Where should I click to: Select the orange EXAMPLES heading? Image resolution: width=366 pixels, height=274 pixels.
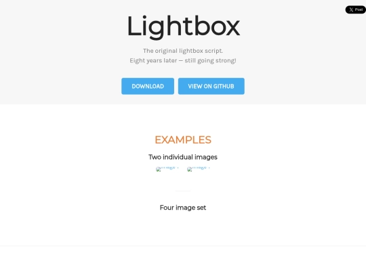(x=183, y=140)
